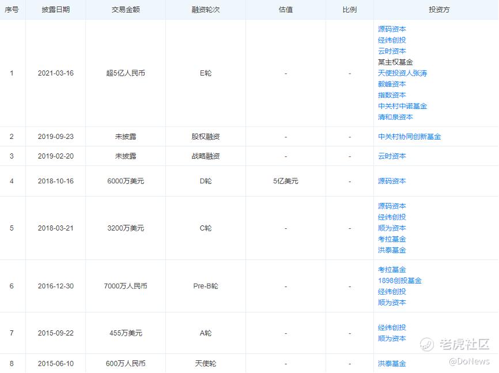Click date 2018-10-16 cell

point(56,181)
